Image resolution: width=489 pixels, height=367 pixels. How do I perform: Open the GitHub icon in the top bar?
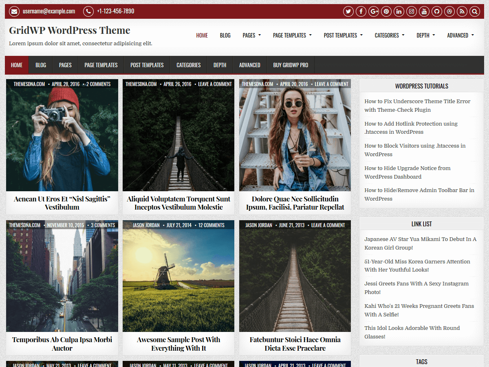tap(437, 11)
